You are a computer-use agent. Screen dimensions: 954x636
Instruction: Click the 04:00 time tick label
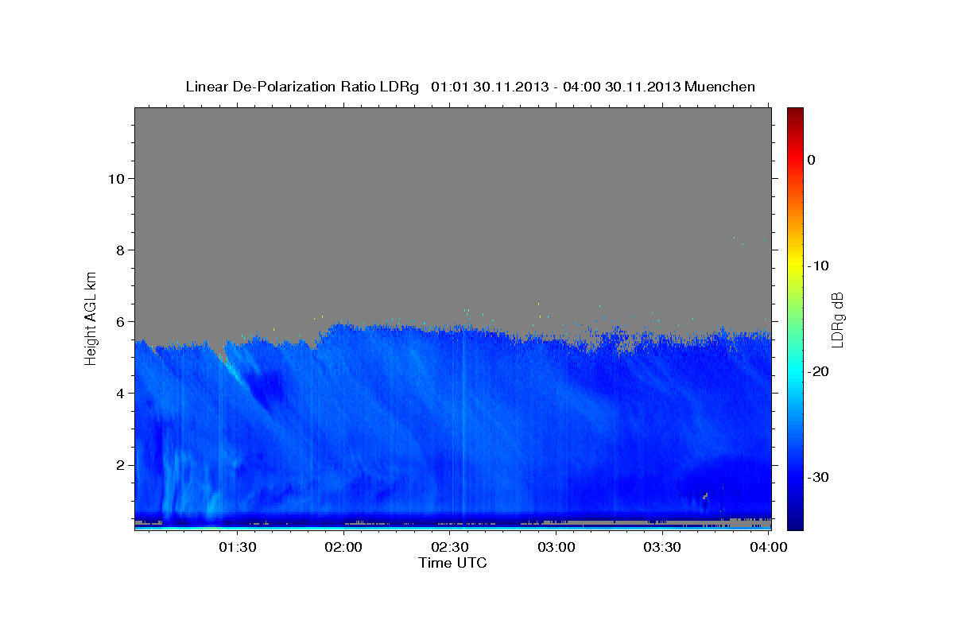768,548
